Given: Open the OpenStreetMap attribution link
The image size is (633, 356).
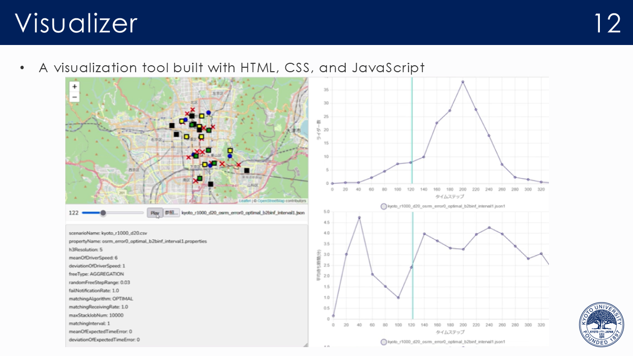Looking at the screenshot, I should pos(271,201).
